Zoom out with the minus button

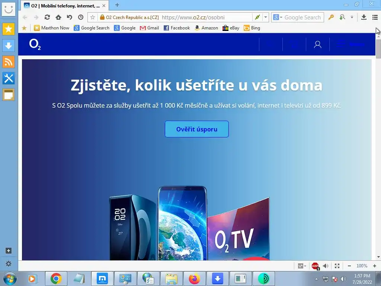point(349,266)
